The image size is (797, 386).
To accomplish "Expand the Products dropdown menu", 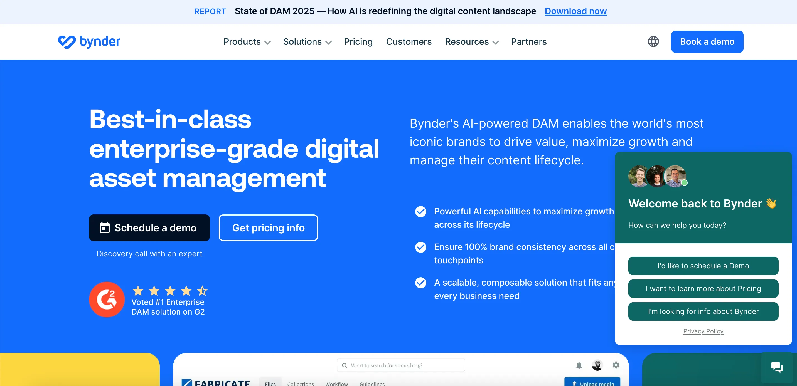I will 247,42.
